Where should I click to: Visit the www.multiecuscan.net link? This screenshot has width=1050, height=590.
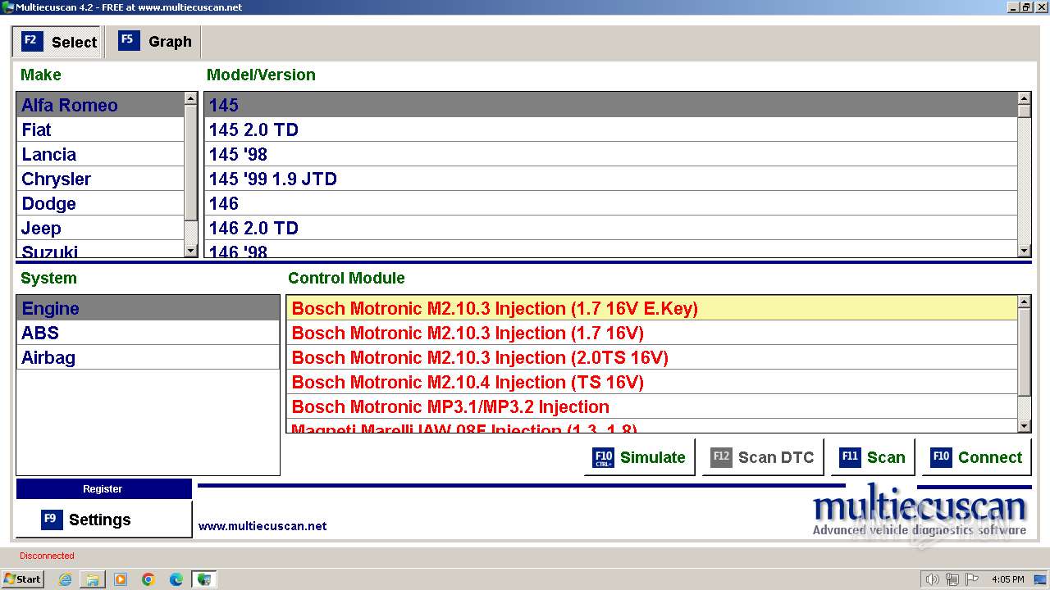pos(262,526)
